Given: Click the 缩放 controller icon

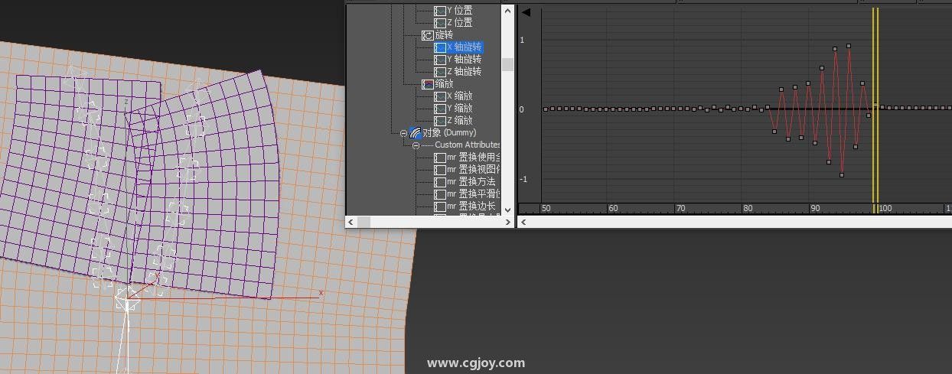Looking at the screenshot, I should pos(428,84).
